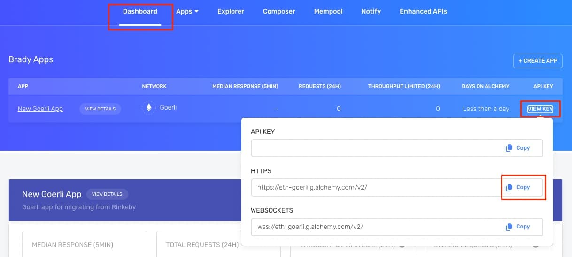The height and width of the screenshot is (257, 572).
Task: Open the New Goerli App link in table
Action: [40, 109]
